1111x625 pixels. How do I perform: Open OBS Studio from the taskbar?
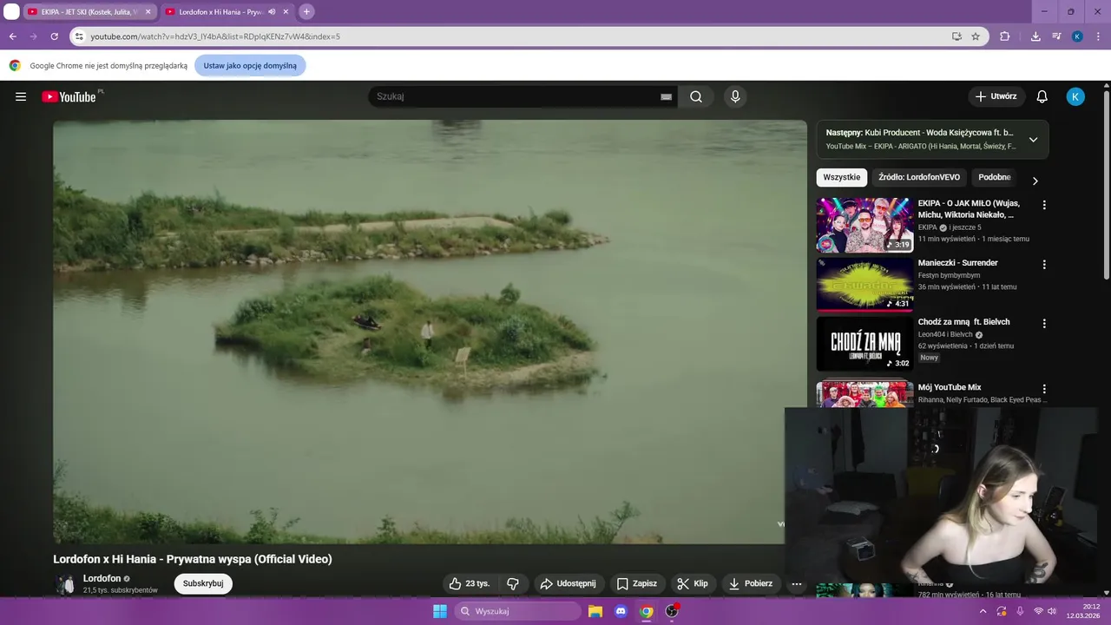671,611
